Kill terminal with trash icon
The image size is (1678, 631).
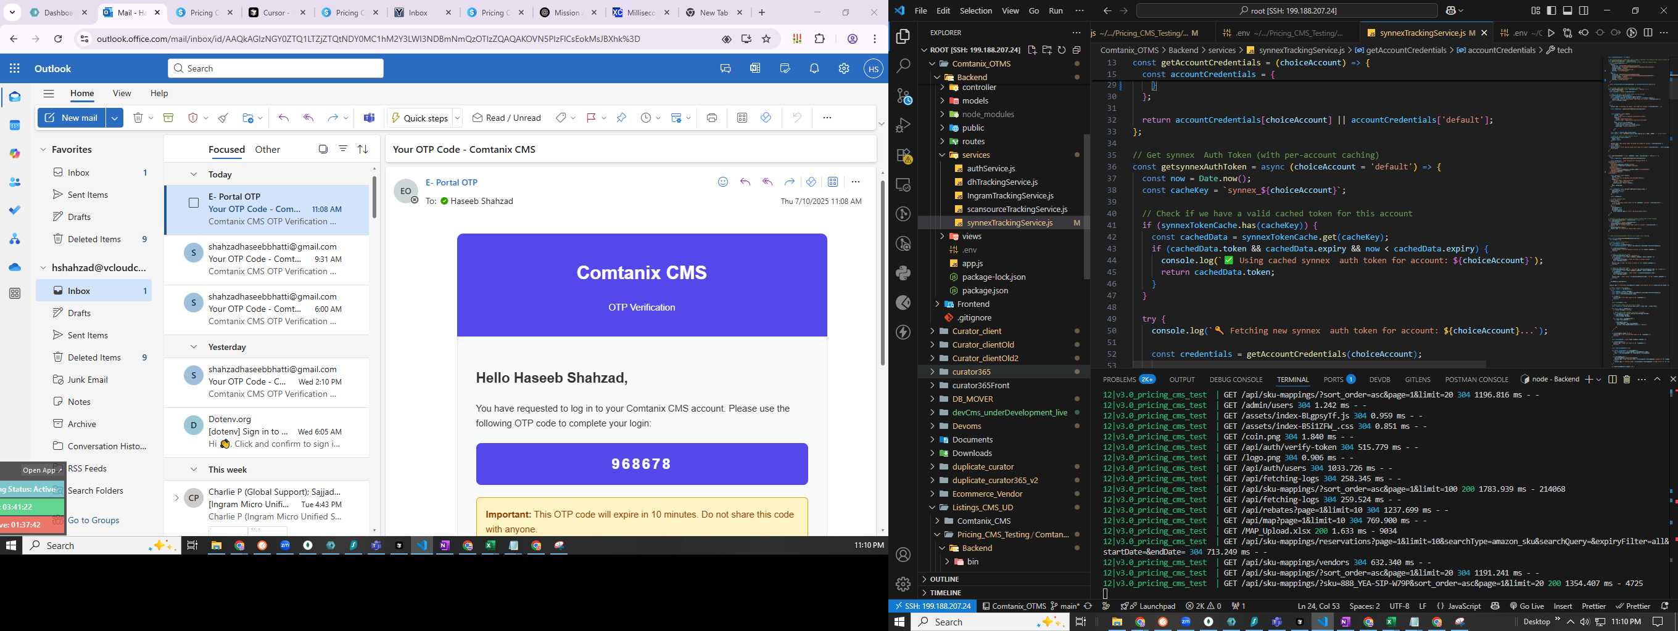(x=1626, y=379)
